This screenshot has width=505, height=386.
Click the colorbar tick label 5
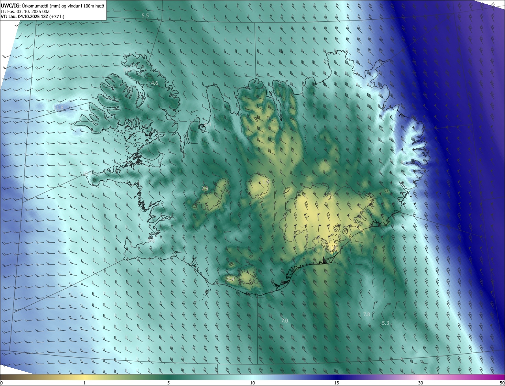[168, 383]
